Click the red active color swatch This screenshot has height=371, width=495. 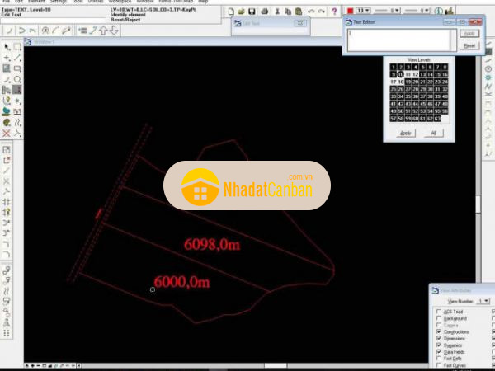click(x=351, y=11)
